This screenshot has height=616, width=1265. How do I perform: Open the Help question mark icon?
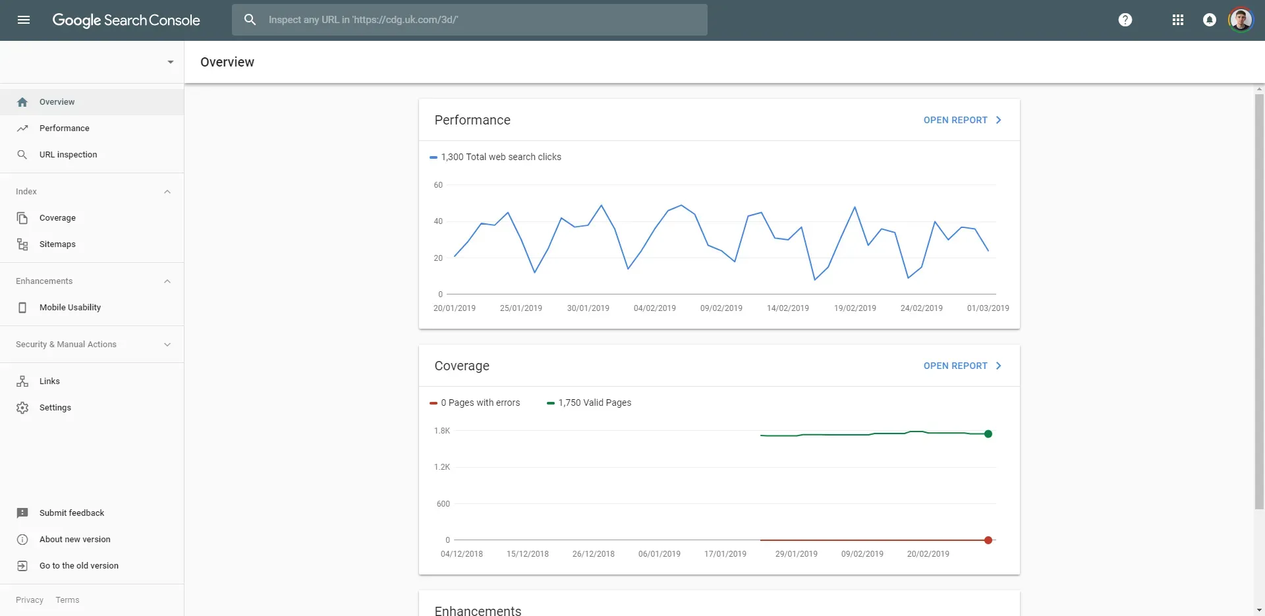[x=1125, y=20]
